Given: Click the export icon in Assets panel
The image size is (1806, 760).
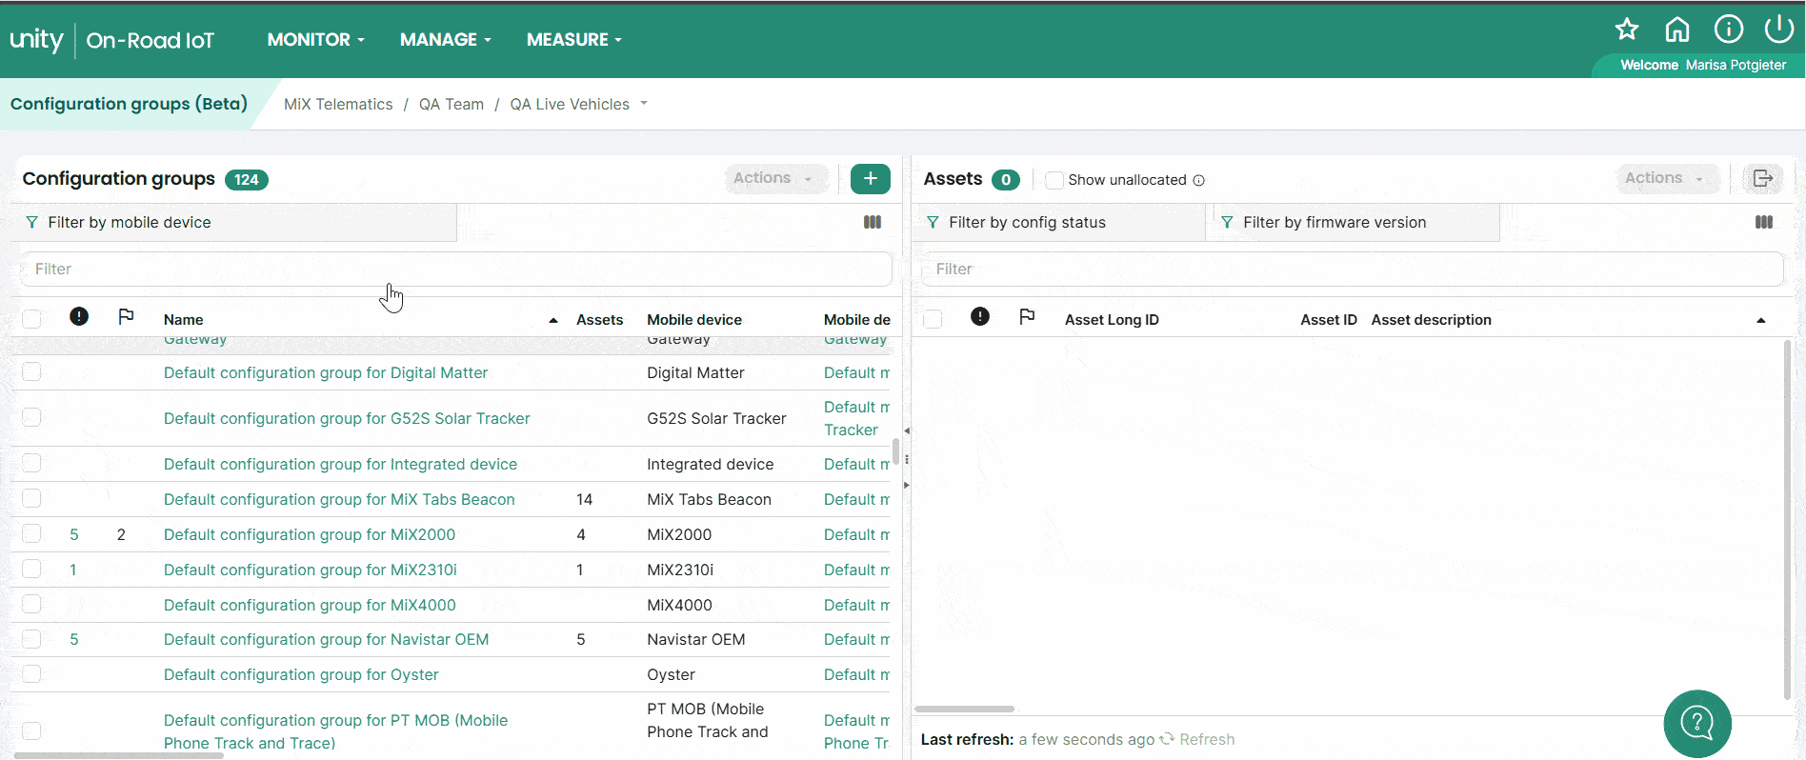Looking at the screenshot, I should (x=1762, y=179).
